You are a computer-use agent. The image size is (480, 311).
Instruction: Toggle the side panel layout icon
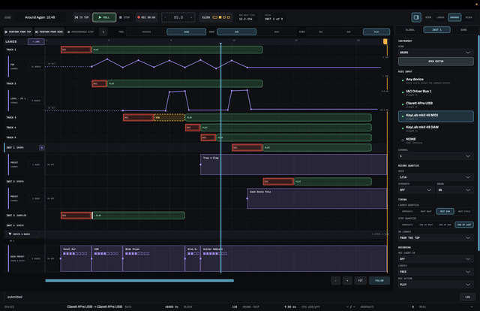pos(416,17)
